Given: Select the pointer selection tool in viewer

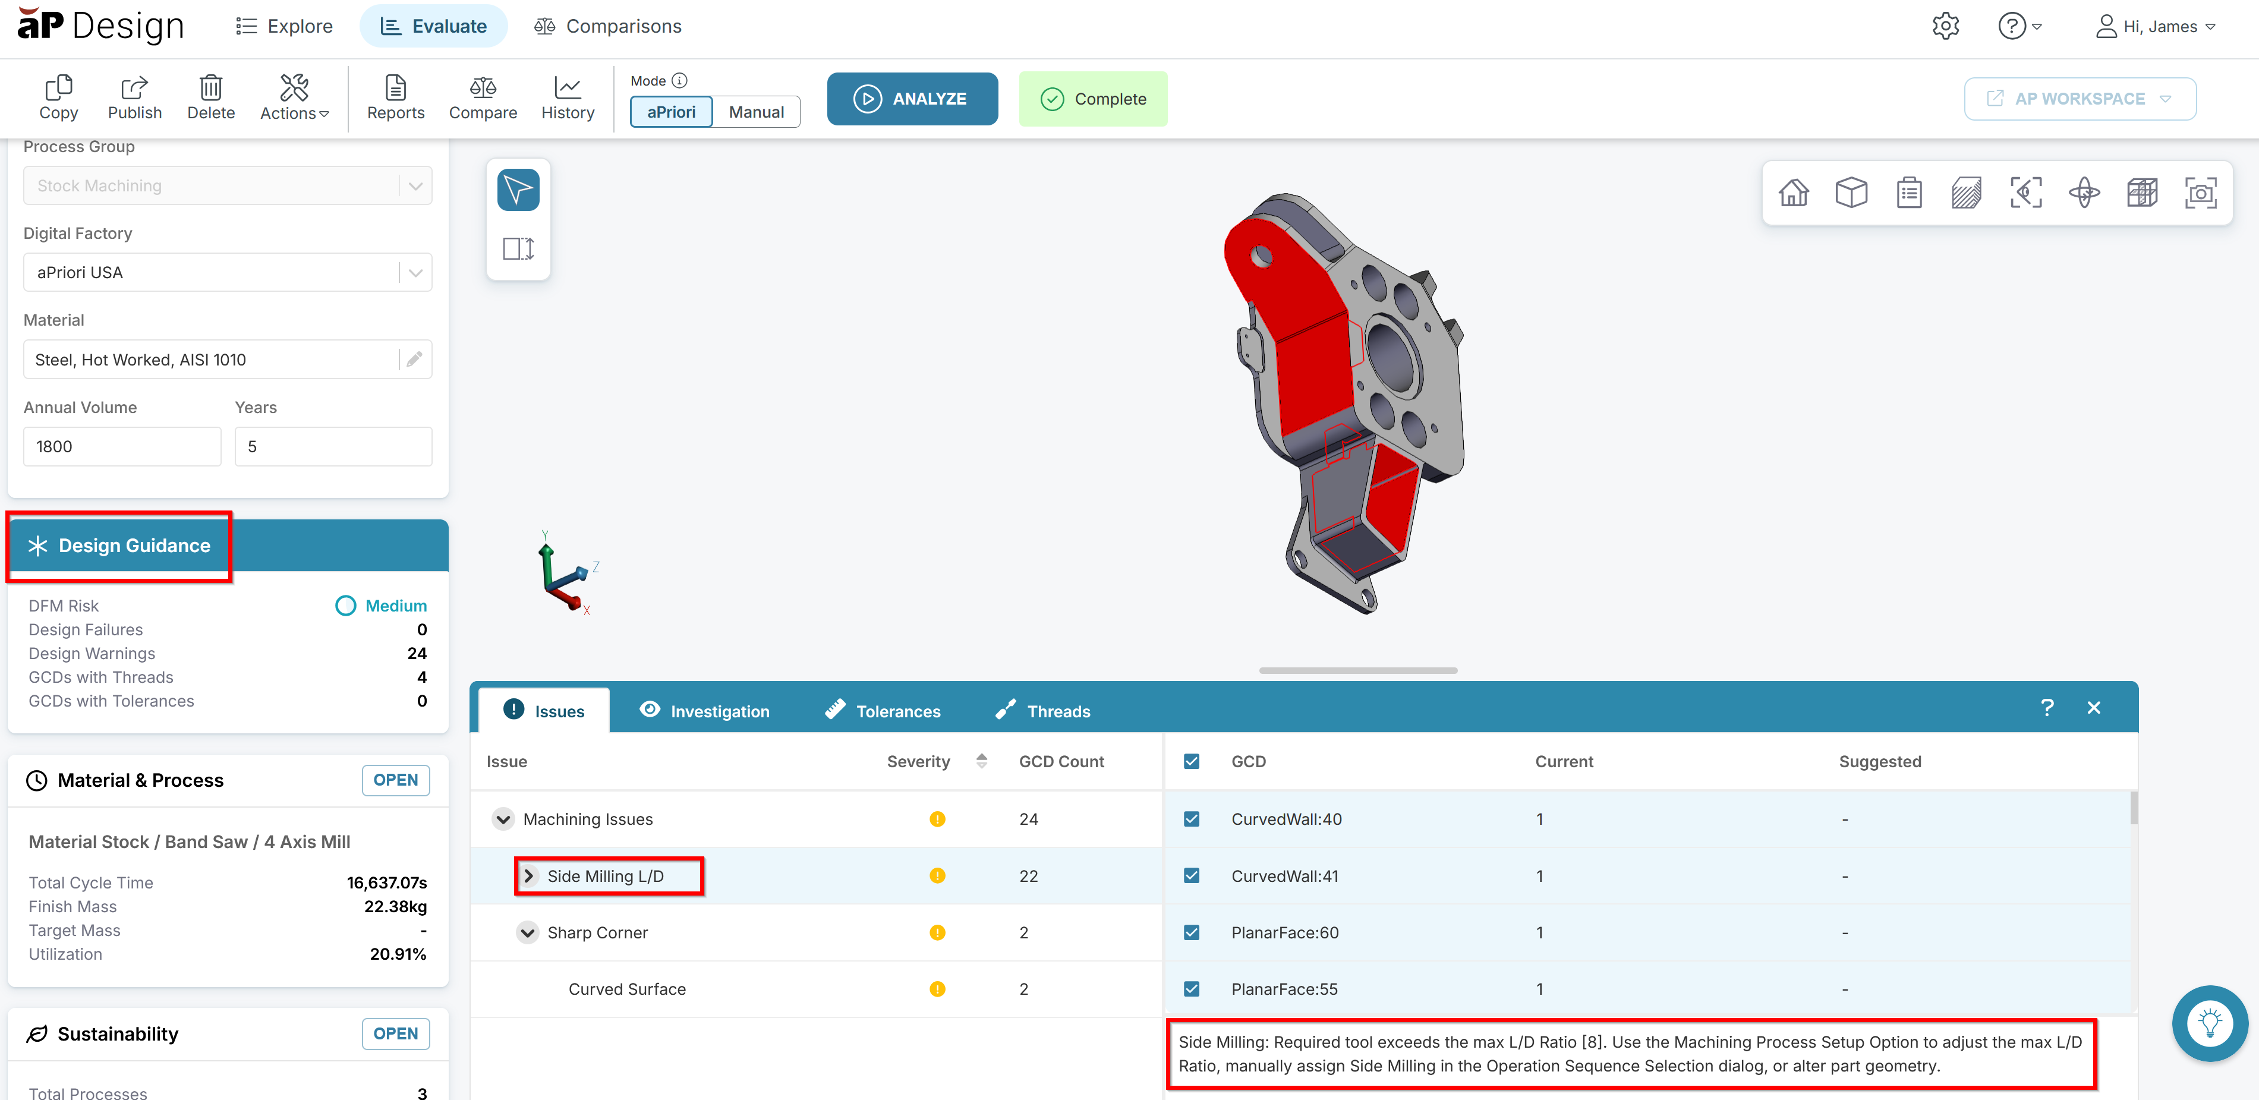Looking at the screenshot, I should coord(518,190).
